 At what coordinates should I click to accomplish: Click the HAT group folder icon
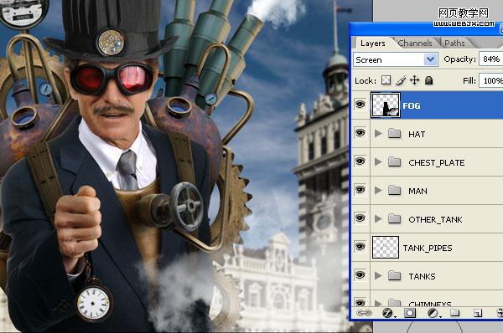pos(394,133)
